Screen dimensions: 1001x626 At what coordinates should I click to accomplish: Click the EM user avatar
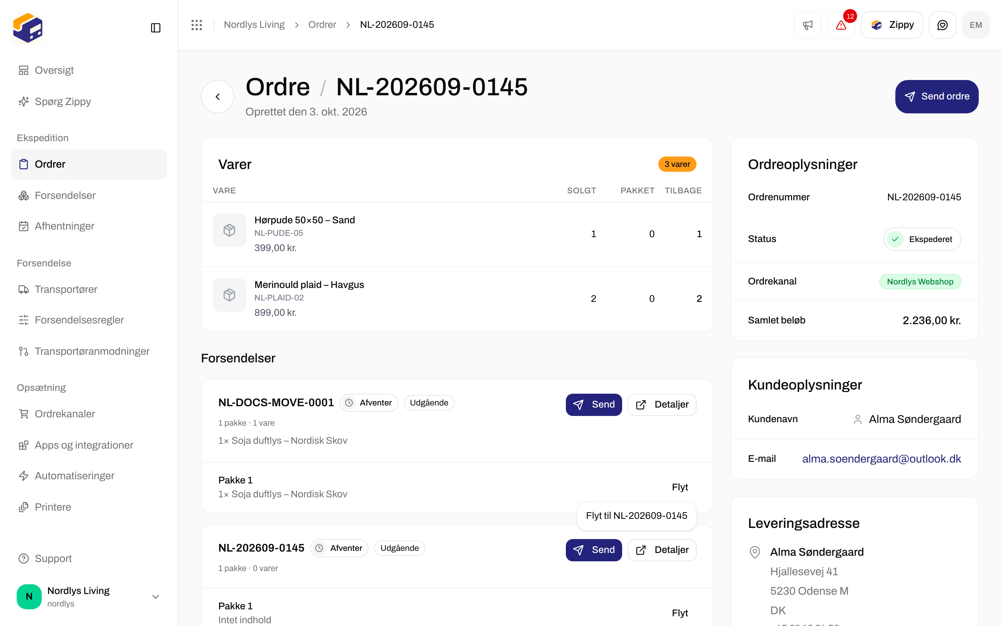976,25
